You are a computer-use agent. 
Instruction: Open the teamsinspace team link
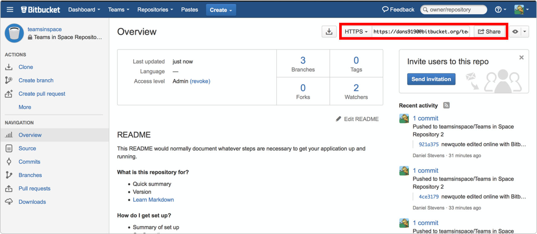[44, 29]
